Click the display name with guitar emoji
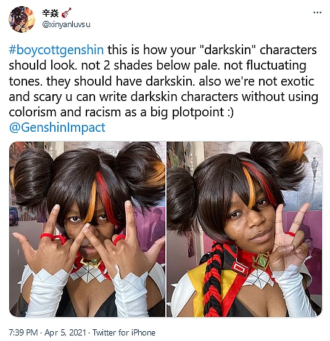 click(57, 13)
